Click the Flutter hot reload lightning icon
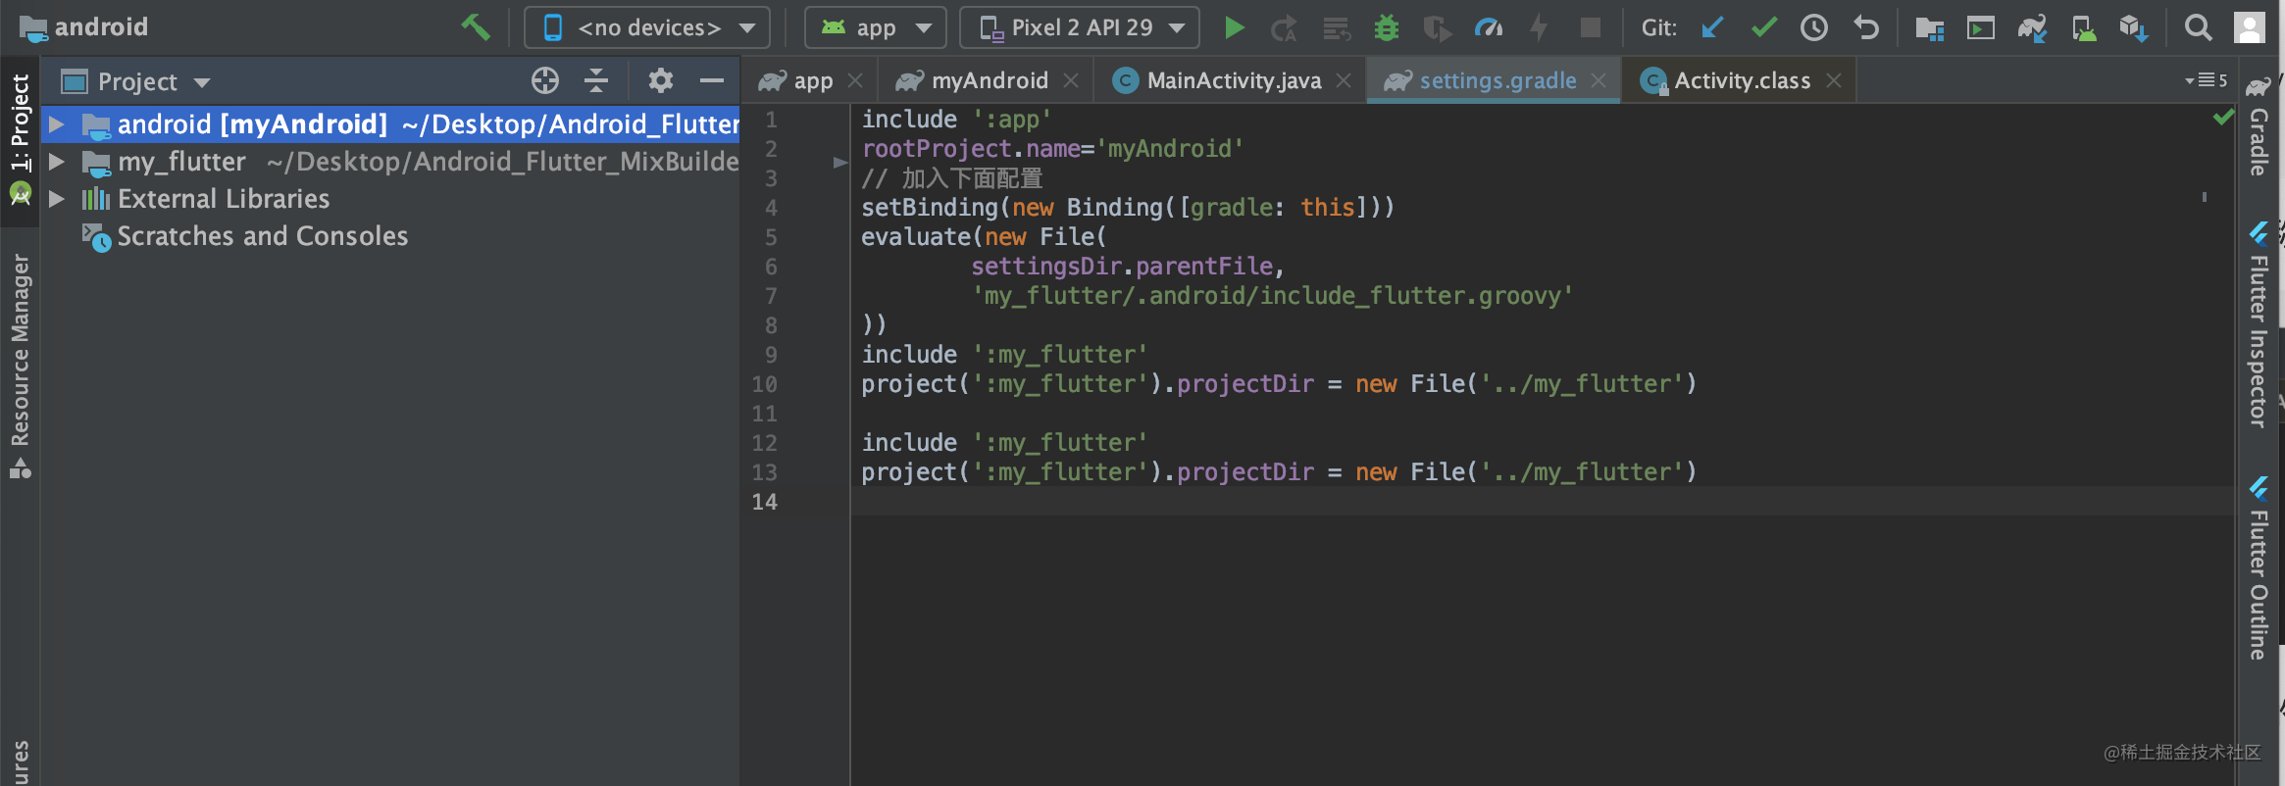 point(1540,27)
